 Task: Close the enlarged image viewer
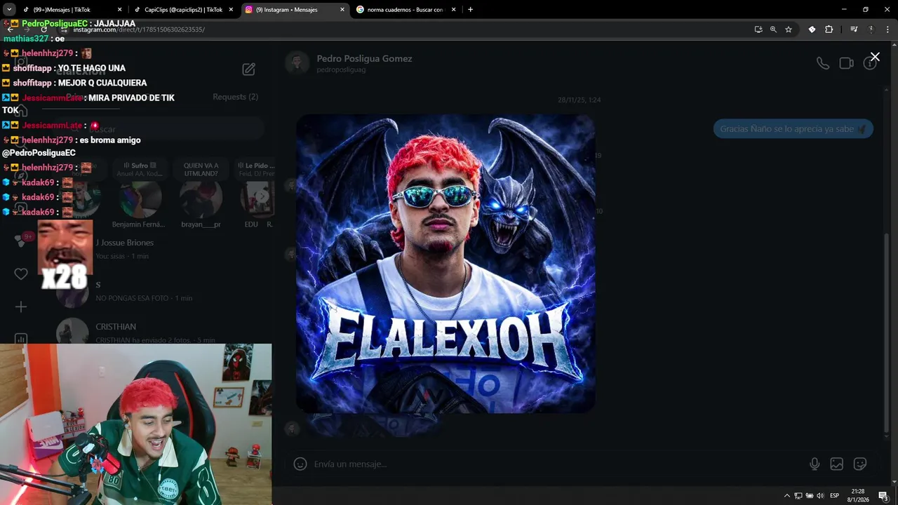coord(874,57)
